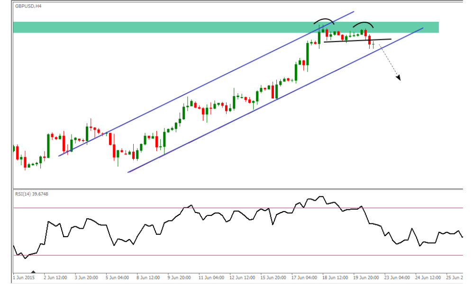This screenshot has height=284, width=474.
Task: Click the black triangle marker on time axis
Action: coord(33,273)
